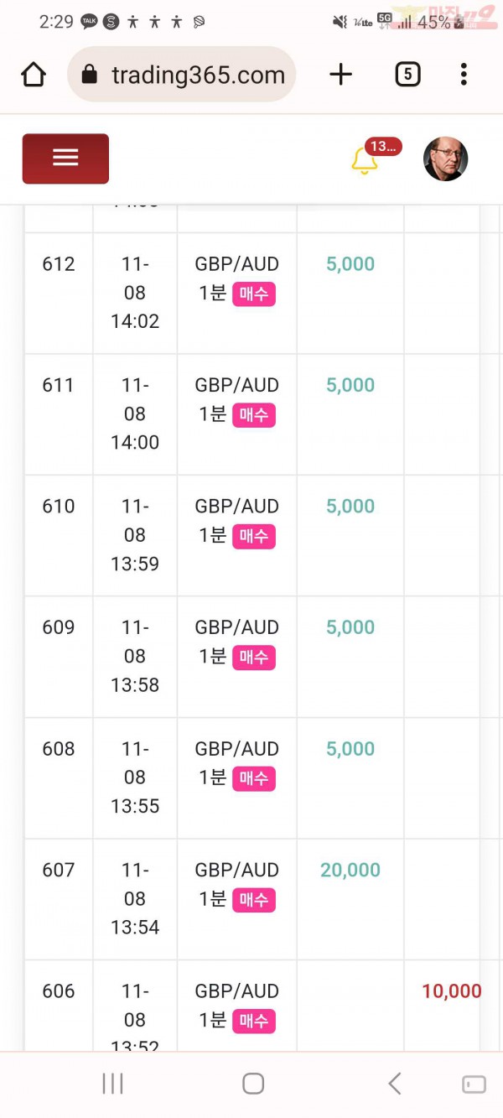503x1118 pixels.
Task: Tap the 매수 badge in row 612
Action: [x=254, y=294]
